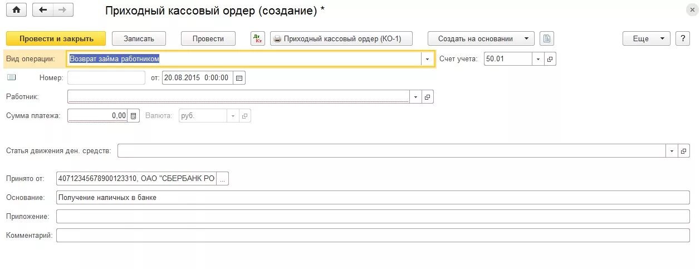Image resolution: width=700 pixels, height=269 pixels.
Task: Show Дт/Кт postings icon
Action: tap(258, 38)
